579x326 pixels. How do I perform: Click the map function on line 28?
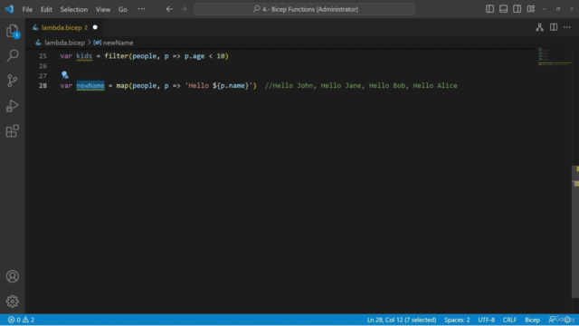pos(122,86)
